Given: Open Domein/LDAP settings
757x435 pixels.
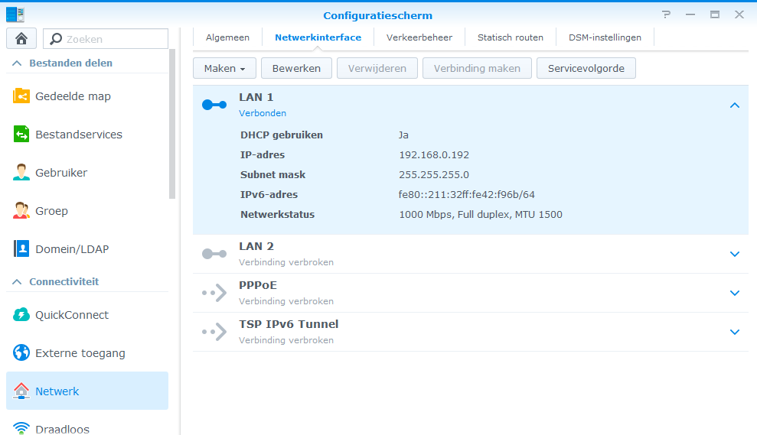Looking at the screenshot, I should coord(73,249).
